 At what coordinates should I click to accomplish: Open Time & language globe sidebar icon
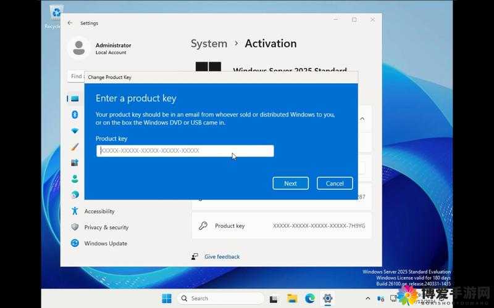click(x=75, y=195)
